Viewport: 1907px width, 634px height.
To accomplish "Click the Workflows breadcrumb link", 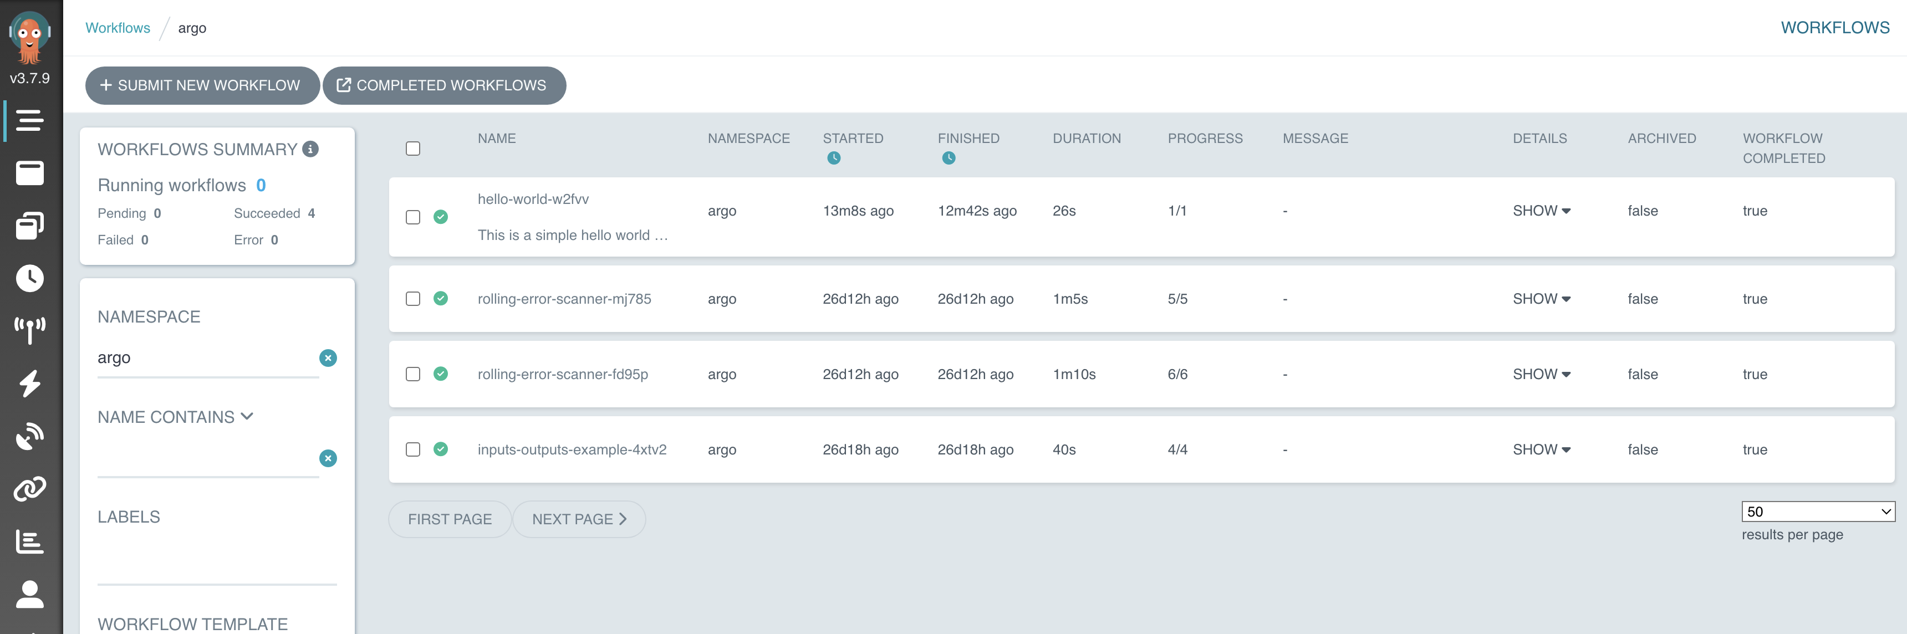I will (118, 28).
